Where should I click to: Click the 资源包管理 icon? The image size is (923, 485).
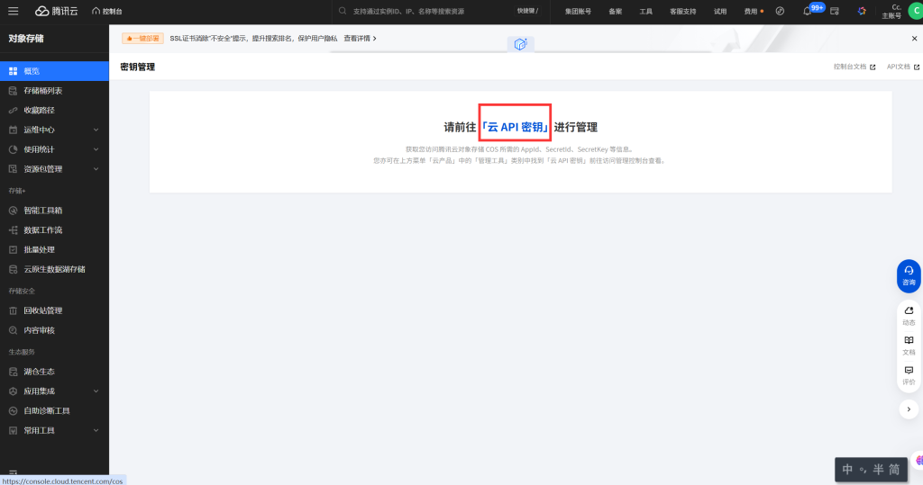(x=13, y=169)
